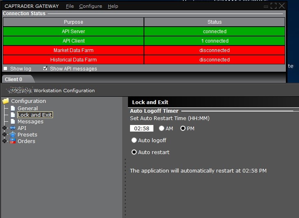Click the Lock and Exit page icon
This screenshot has width=299, height=218.
[13, 115]
